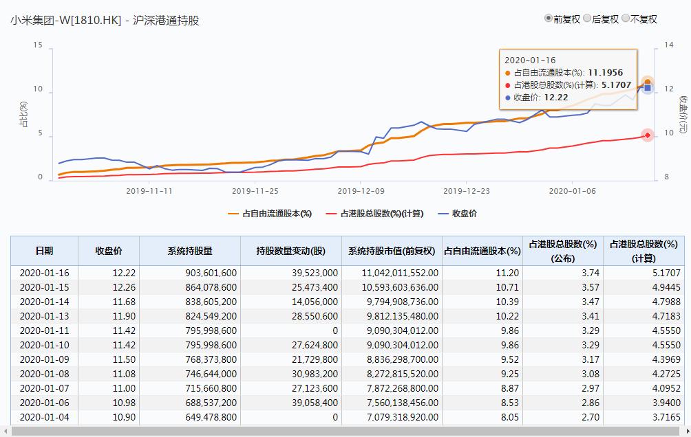Click free float percentage 10.71
The width and height of the screenshot is (691, 437).
(x=482, y=287)
